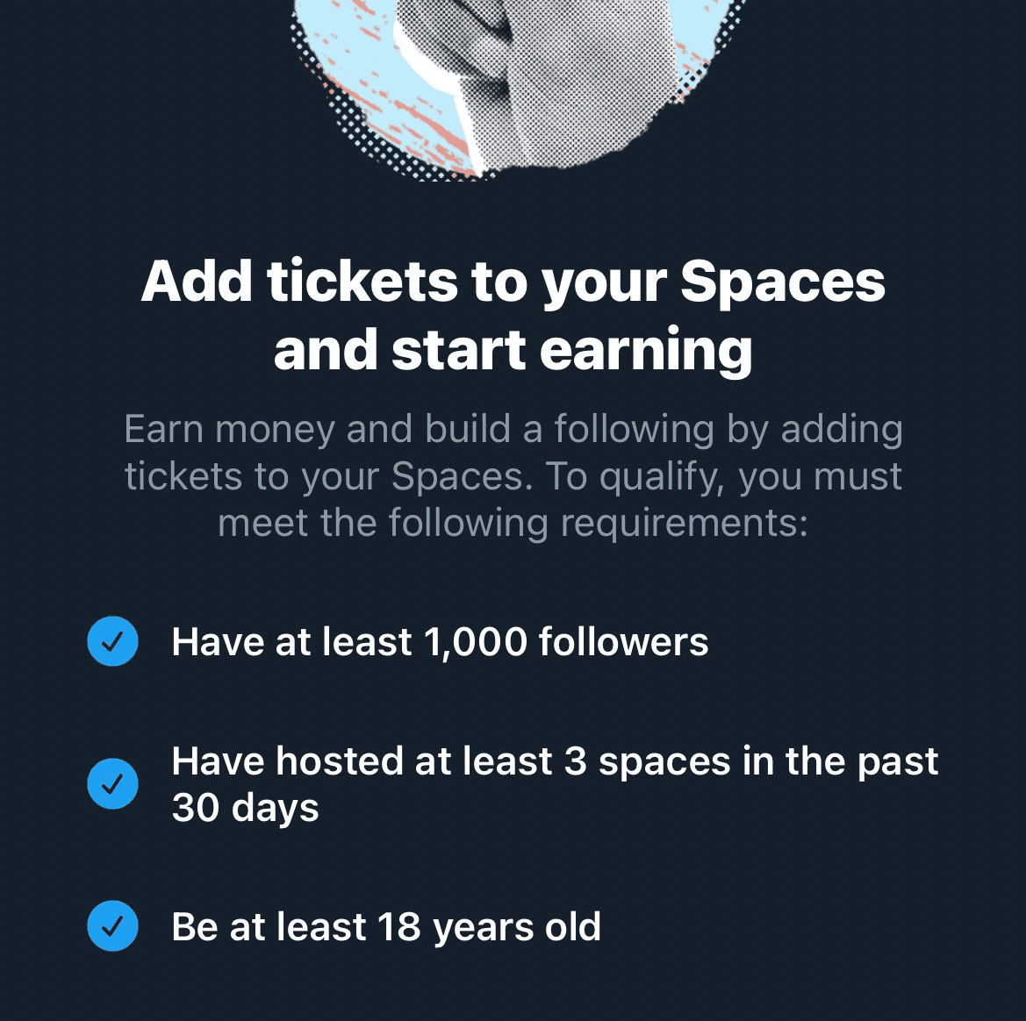Click the checkmark beside the followers requirement
This screenshot has height=1021, width=1026.
[112, 642]
